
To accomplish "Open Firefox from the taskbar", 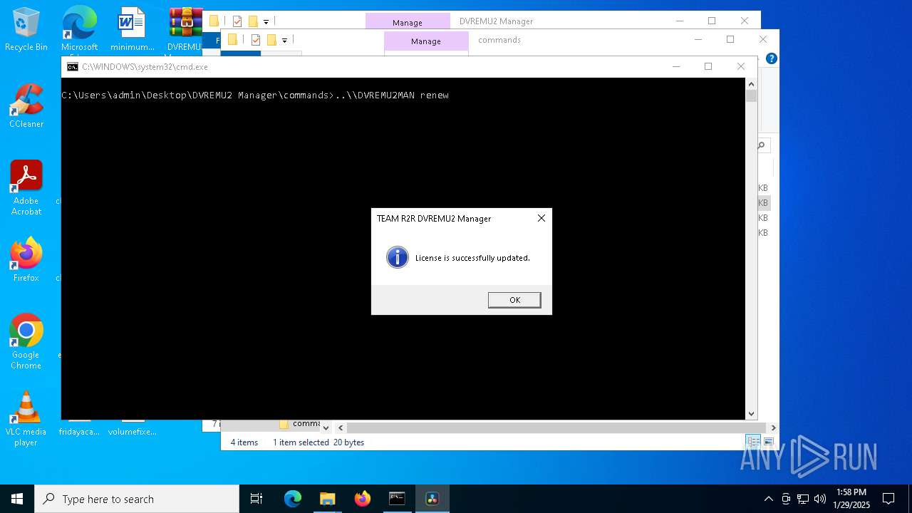I will coord(362,499).
